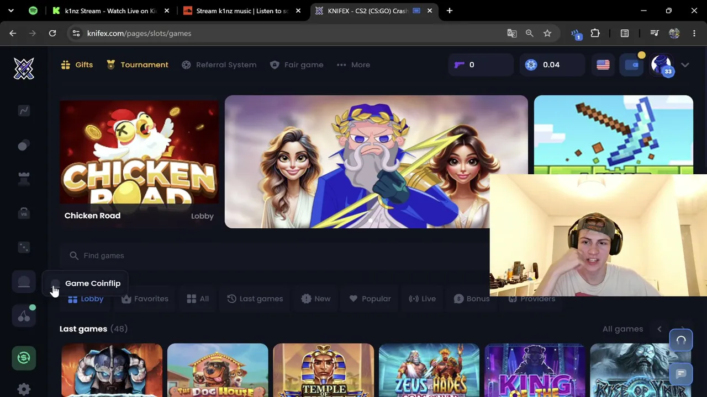
Task: Reload the current page
Action: pyautogui.click(x=52, y=33)
